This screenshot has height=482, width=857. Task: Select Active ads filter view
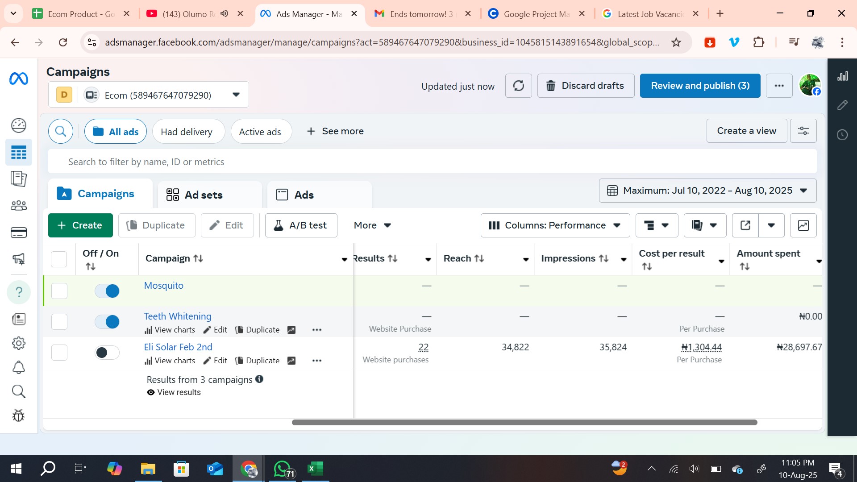click(261, 132)
